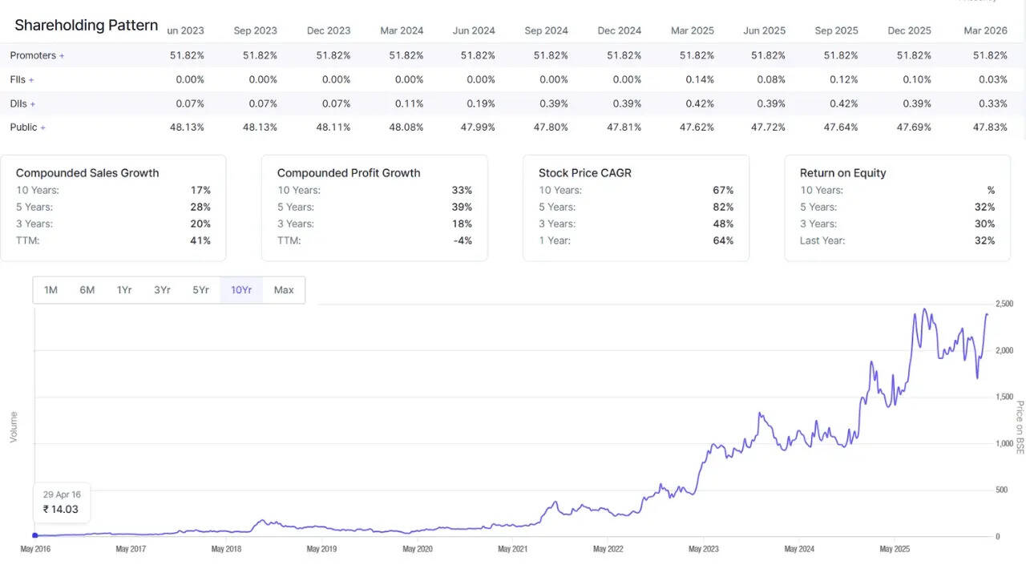Click the Return on Equity card heading

point(842,173)
